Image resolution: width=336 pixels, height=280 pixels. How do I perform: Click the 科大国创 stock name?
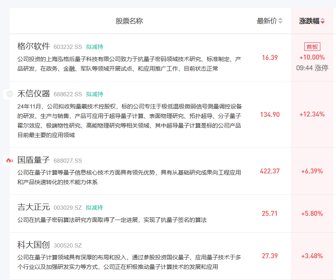click(x=34, y=245)
